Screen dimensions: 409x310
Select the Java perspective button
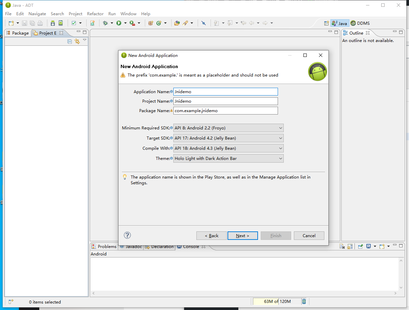(x=340, y=23)
